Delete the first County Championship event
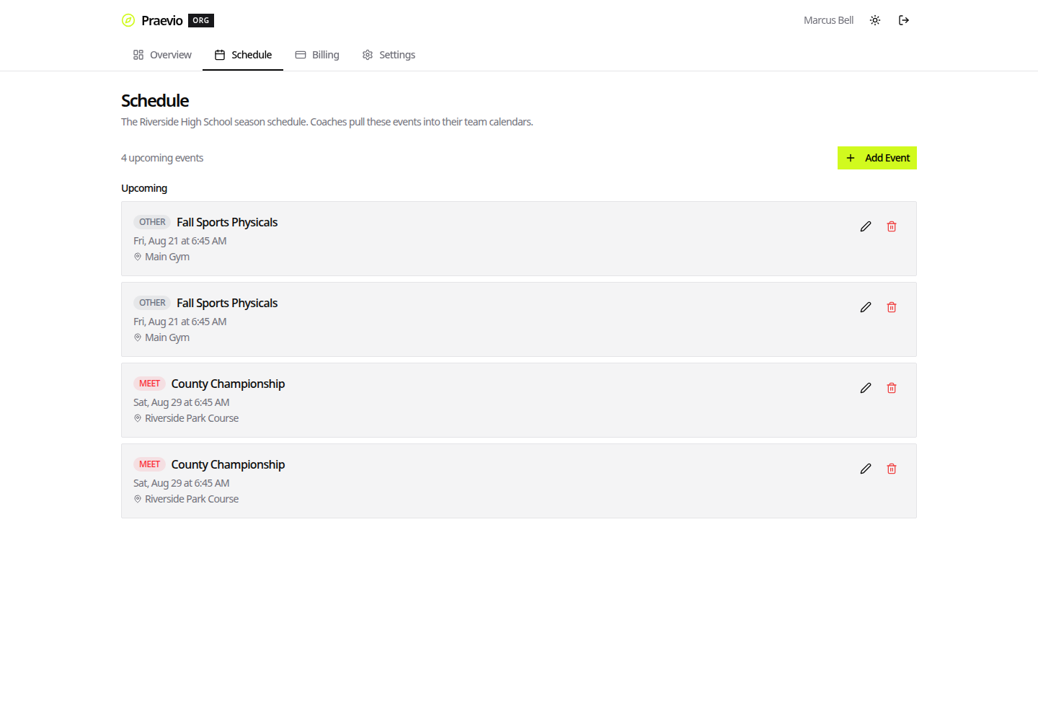The width and height of the screenshot is (1038, 721). point(892,388)
